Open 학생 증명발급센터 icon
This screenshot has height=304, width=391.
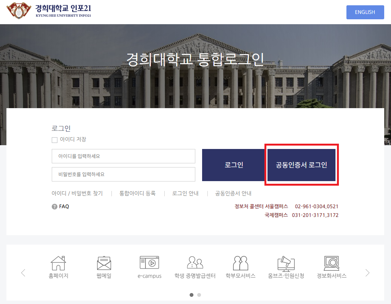(195, 263)
